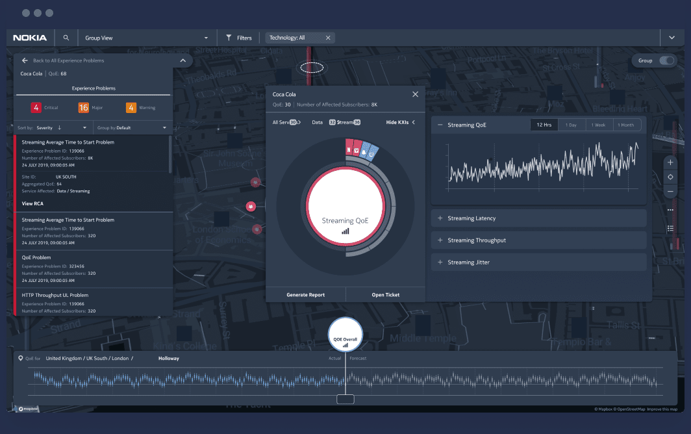Switch chart range to 1 Week

coord(599,125)
